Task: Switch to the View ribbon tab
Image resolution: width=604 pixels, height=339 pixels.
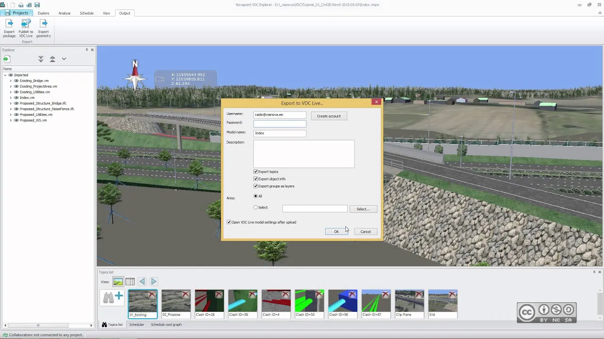Action: (x=107, y=13)
